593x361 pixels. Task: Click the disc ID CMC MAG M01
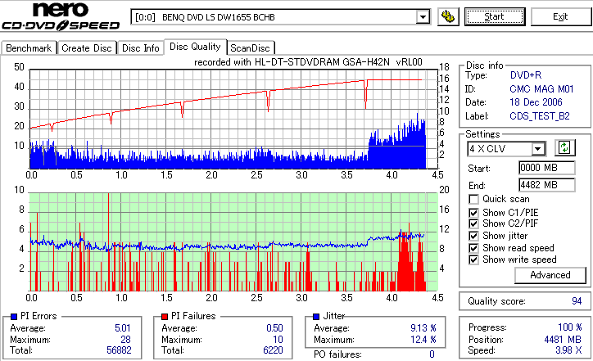(541, 89)
